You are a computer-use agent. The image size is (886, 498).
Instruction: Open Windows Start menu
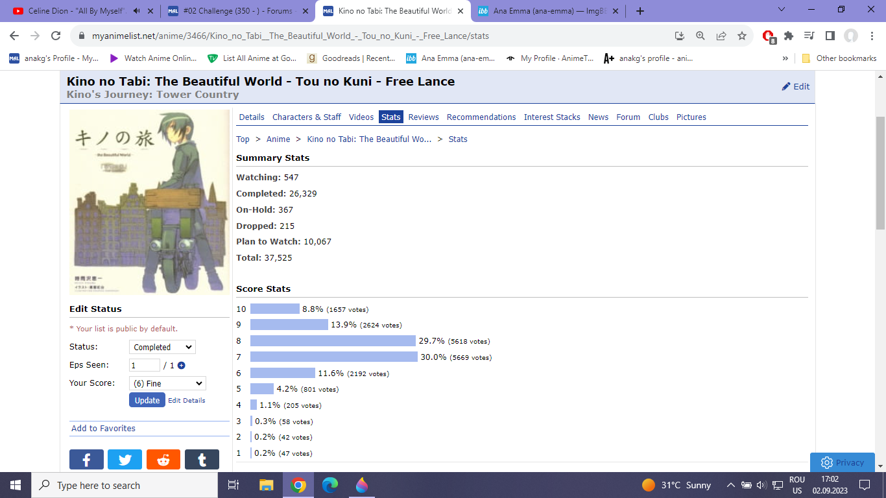pyautogui.click(x=16, y=485)
